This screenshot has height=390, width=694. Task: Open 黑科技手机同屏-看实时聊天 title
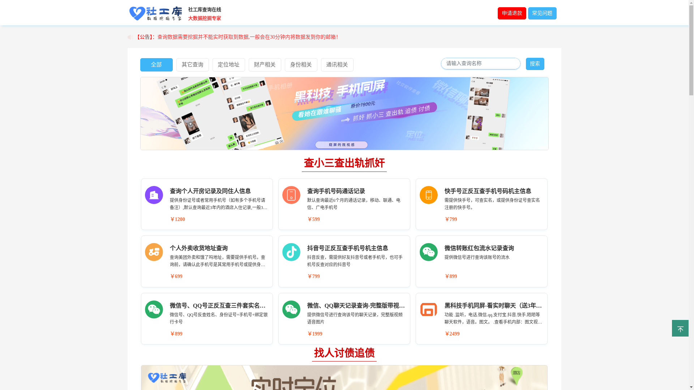pos(493,305)
